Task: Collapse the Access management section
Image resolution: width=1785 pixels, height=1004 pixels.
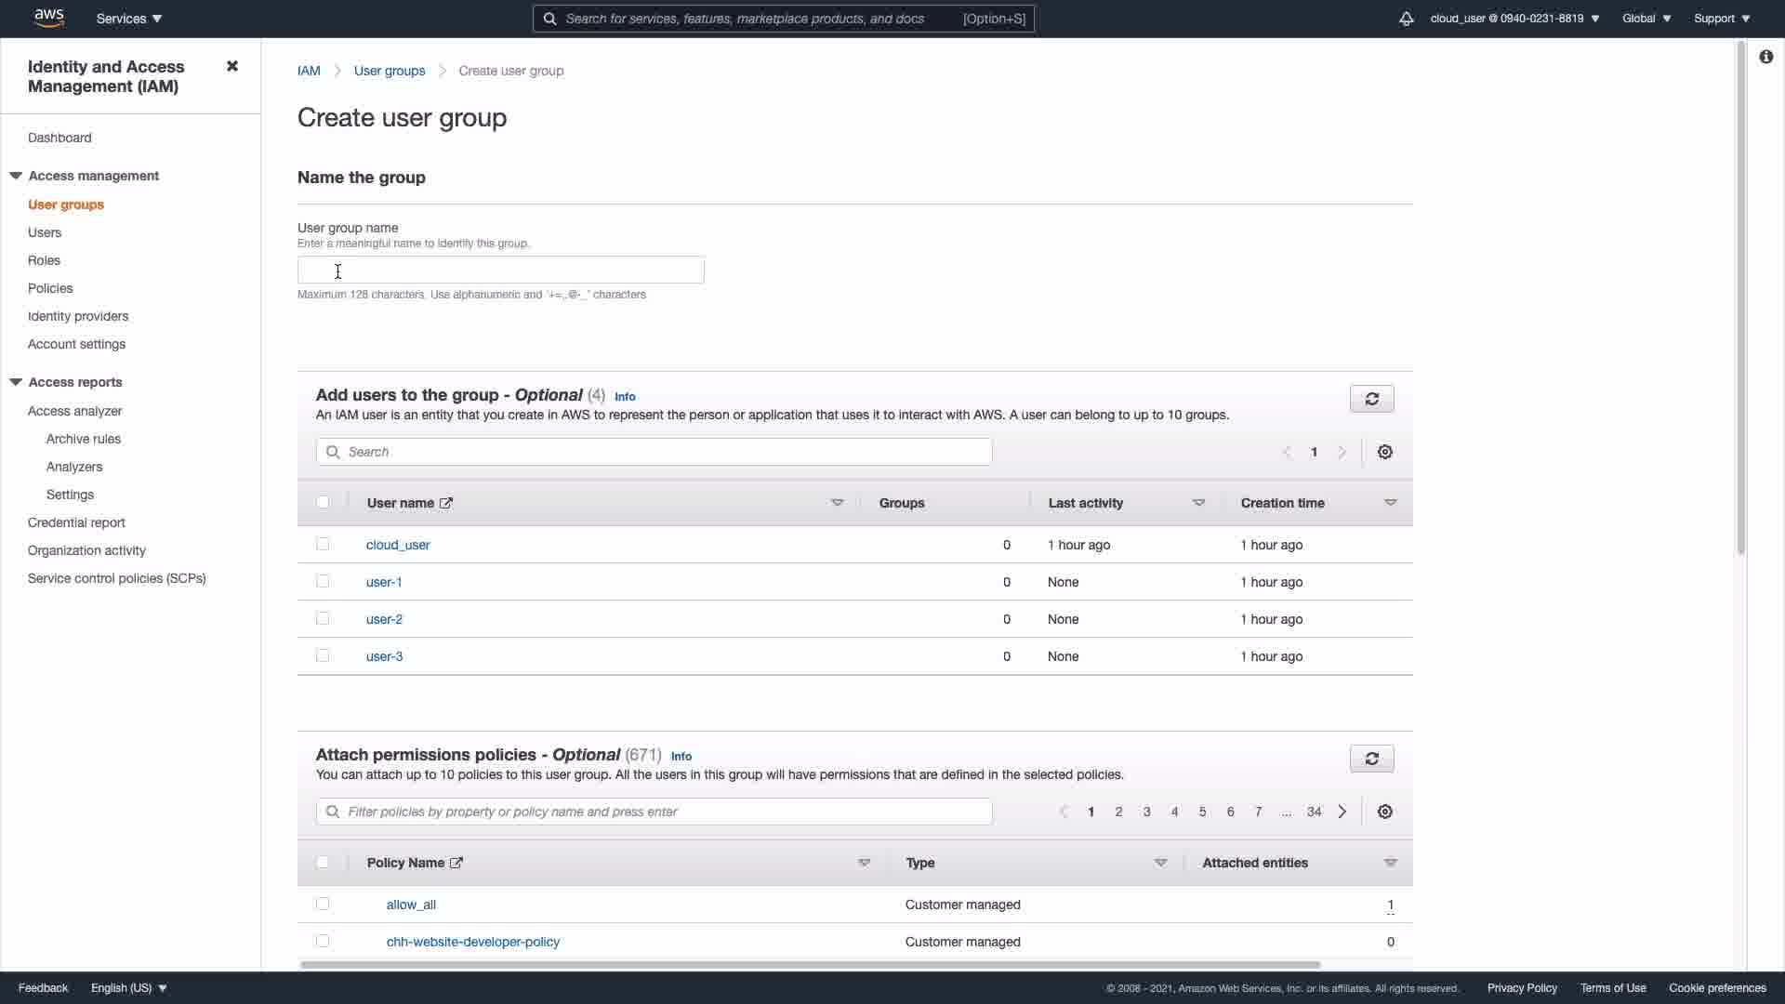Action: click(16, 176)
